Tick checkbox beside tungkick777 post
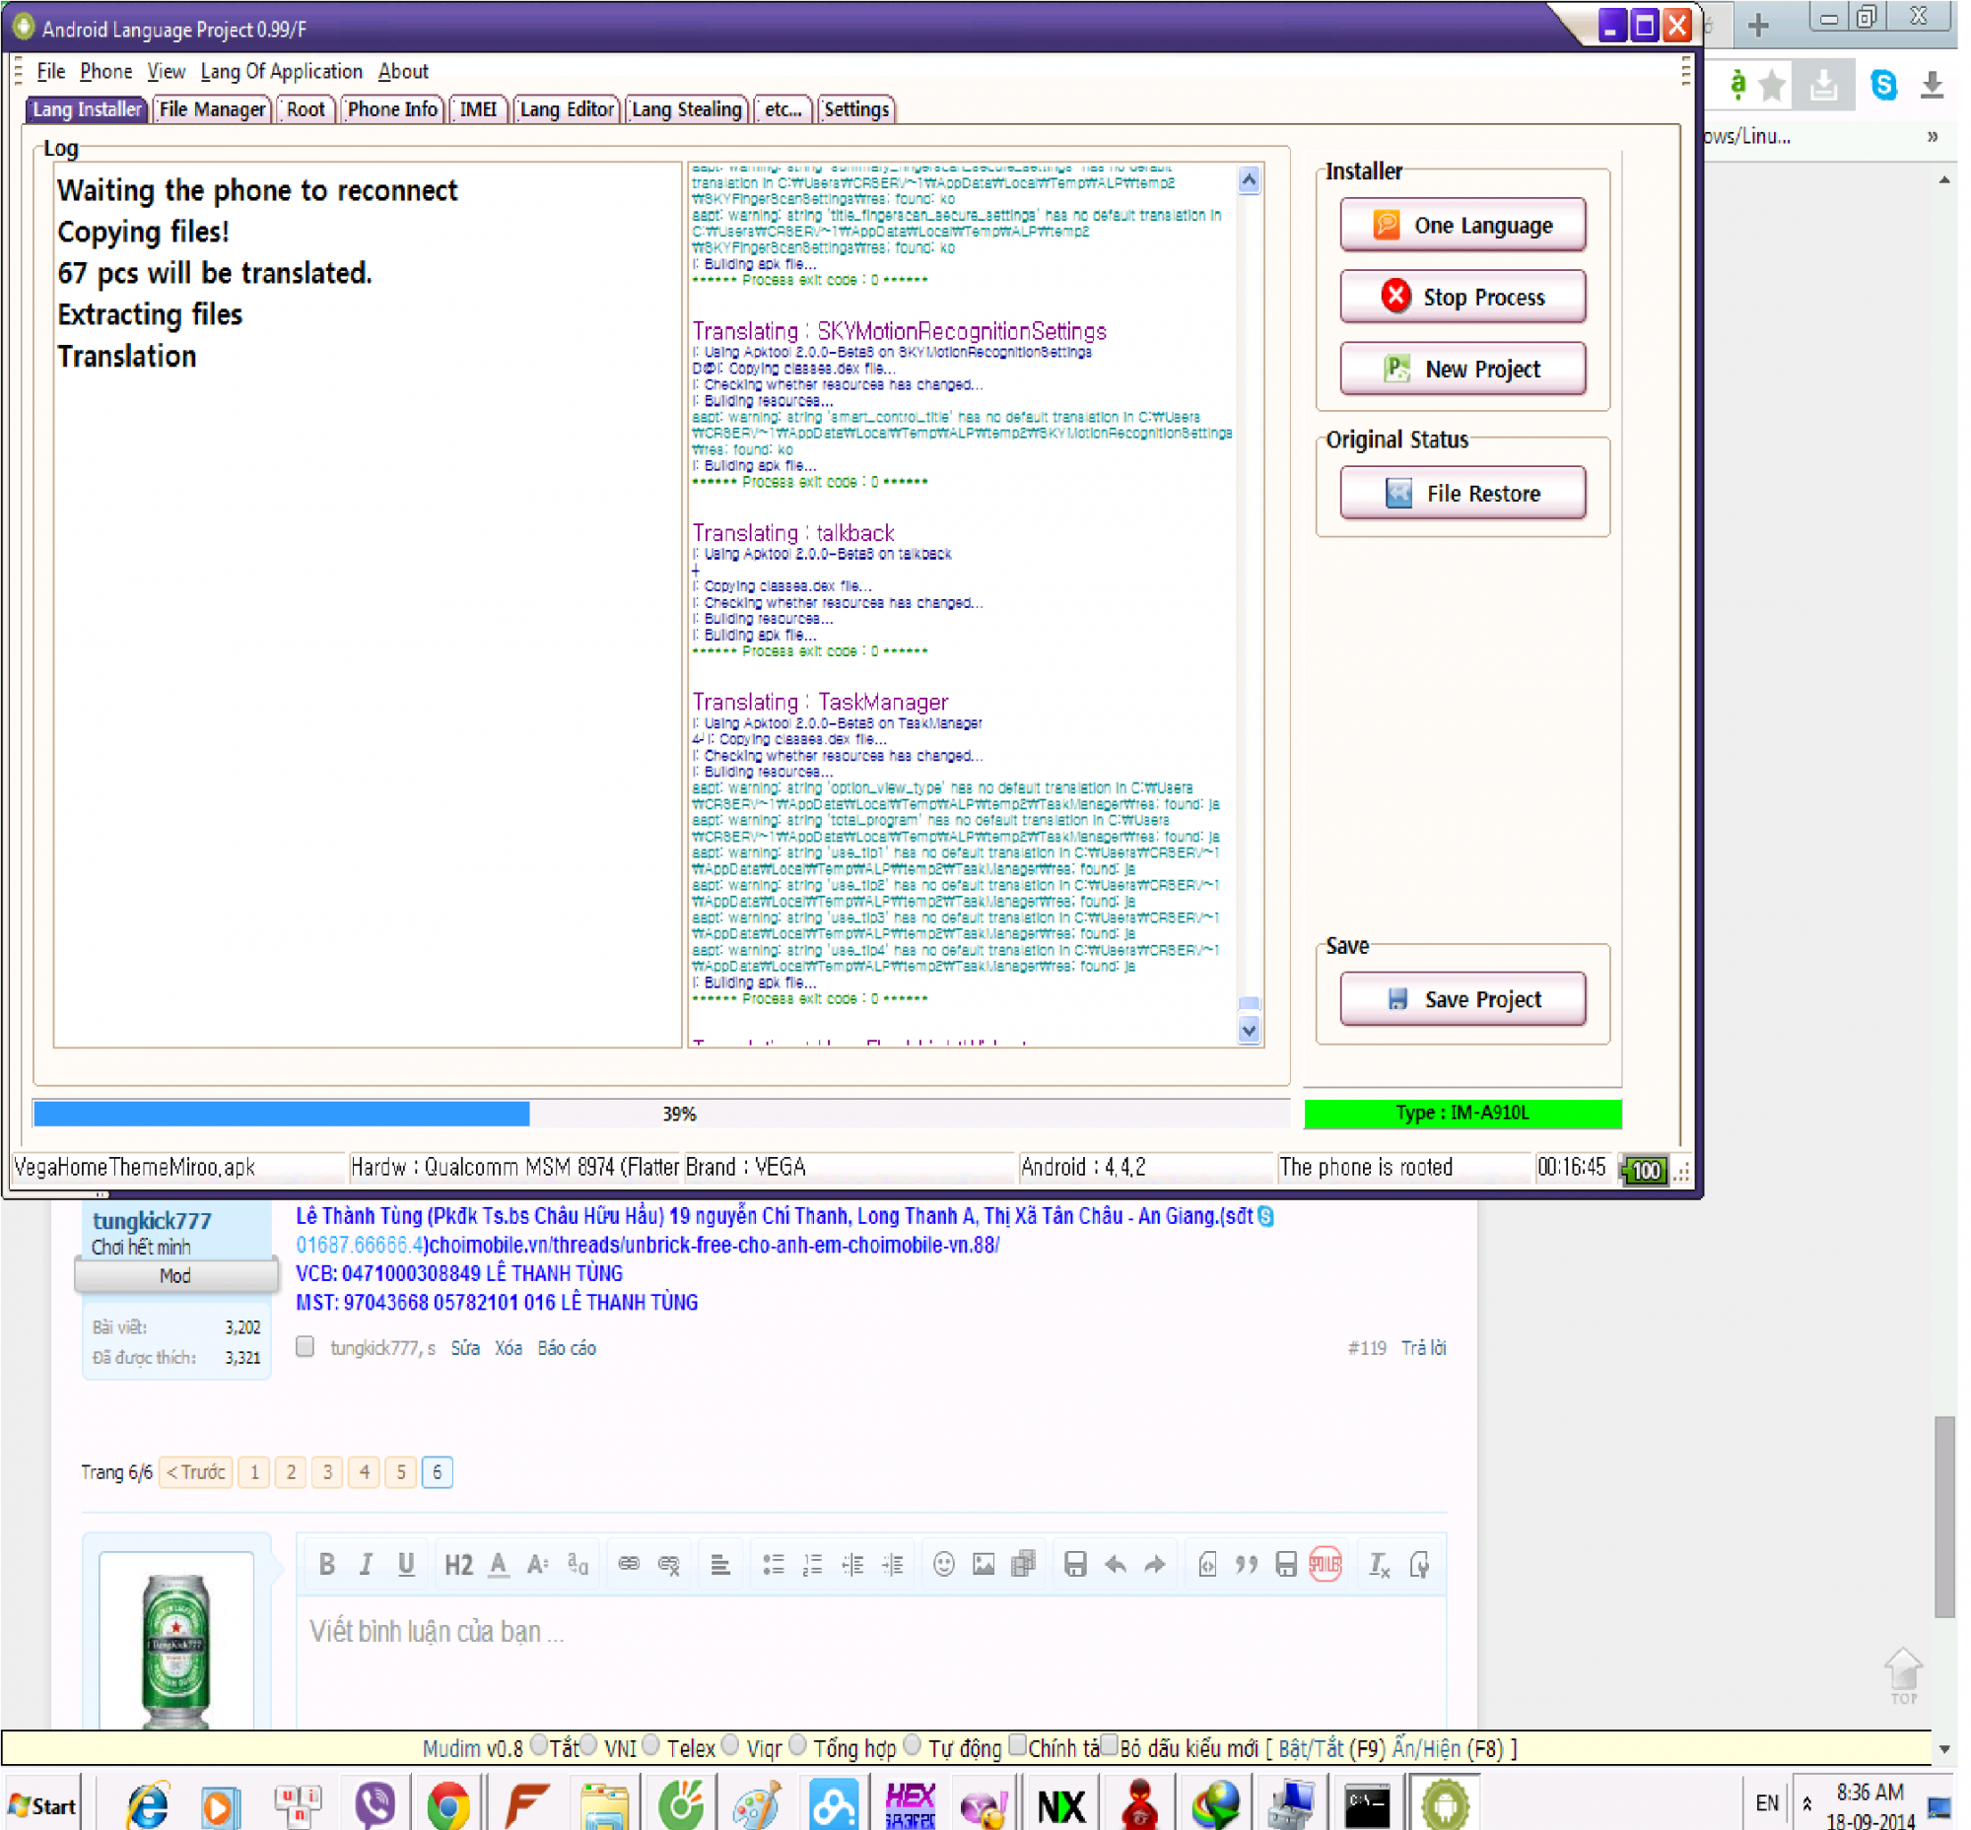 click(306, 1346)
